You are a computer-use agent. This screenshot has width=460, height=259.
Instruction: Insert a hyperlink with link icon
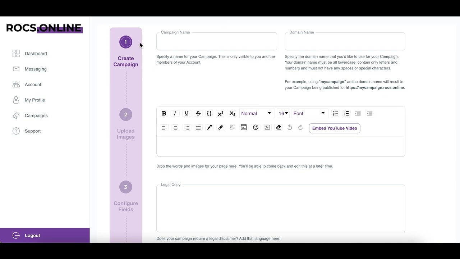tap(221, 127)
